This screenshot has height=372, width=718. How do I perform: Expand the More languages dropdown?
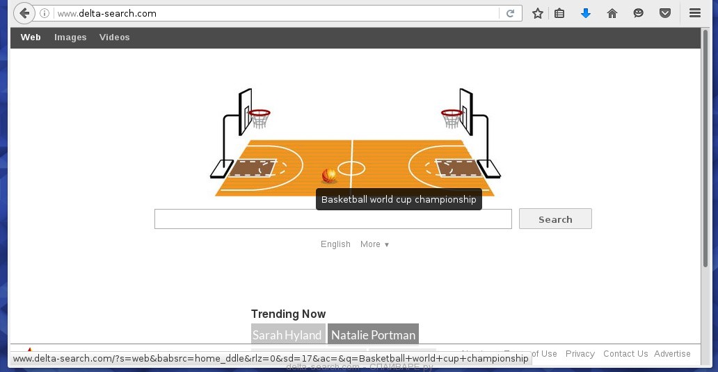[374, 244]
